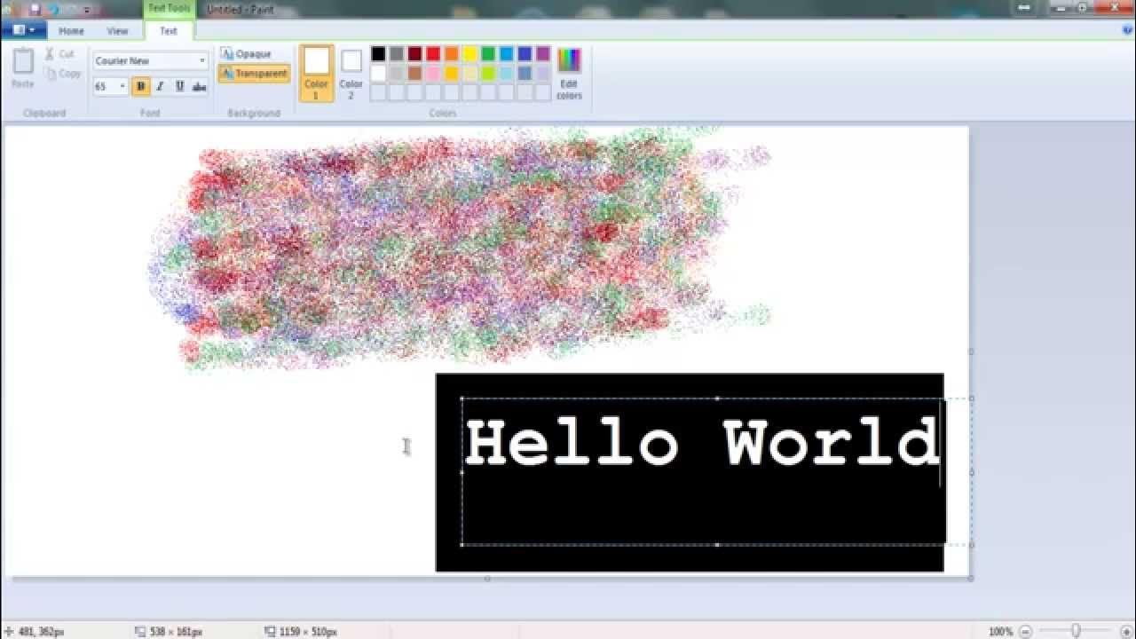Set text background to Transparent
Screen dimensions: 1136x639
click(254, 74)
